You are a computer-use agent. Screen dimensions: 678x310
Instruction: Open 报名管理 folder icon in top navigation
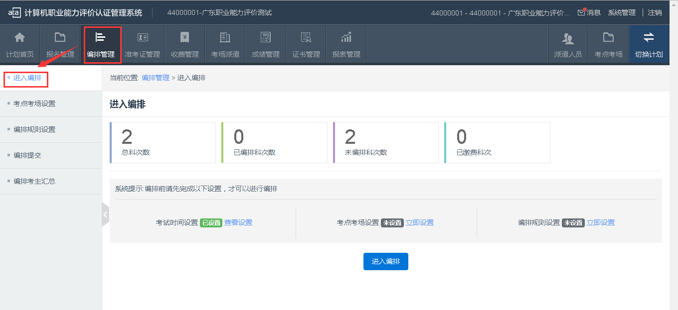pyautogui.click(x=60, y=37)
